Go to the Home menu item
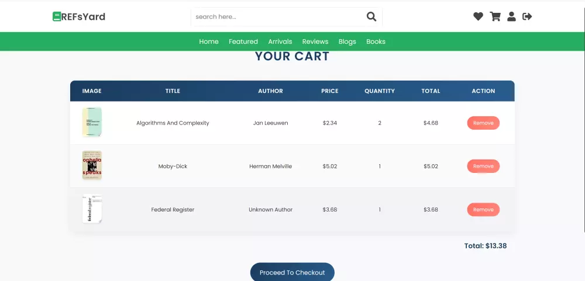Screen dimensions: 585x281 coord(209,41)
